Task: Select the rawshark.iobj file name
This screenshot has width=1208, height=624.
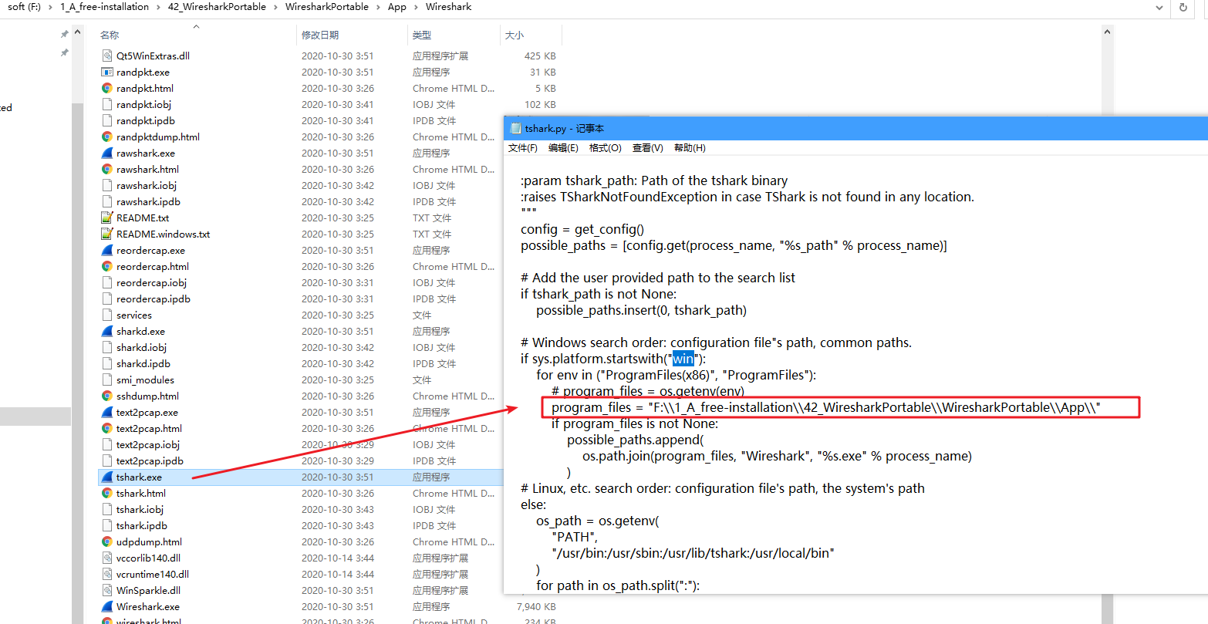Action: point(147,185)
